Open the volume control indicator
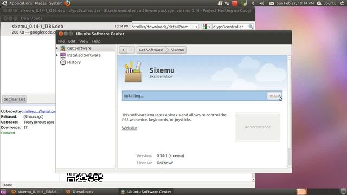The image size is (347, 195). pos(262,3)
